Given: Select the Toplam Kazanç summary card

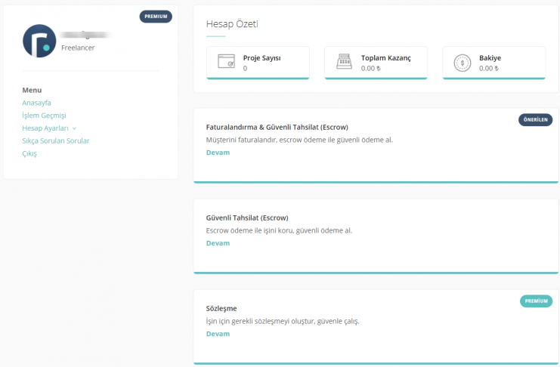Looking at the screenshot, I should [x=376, y=63].
